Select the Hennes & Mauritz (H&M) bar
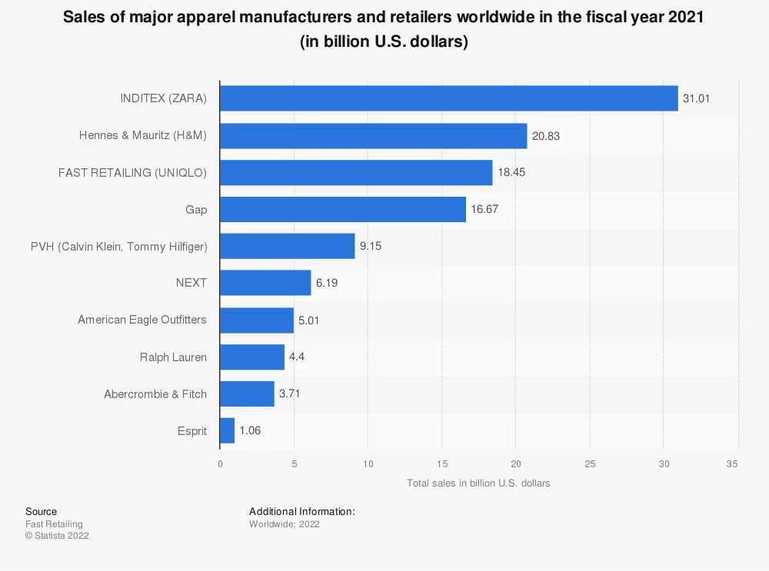769x571 pixels. tap(374, 136)
